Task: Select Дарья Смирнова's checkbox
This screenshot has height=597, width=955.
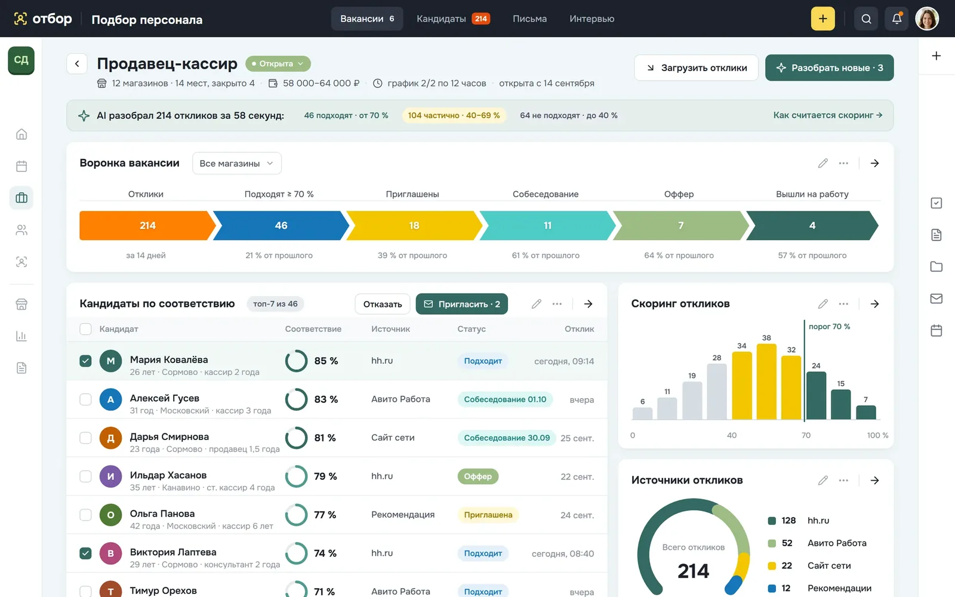Action: (x=85, y=438)
